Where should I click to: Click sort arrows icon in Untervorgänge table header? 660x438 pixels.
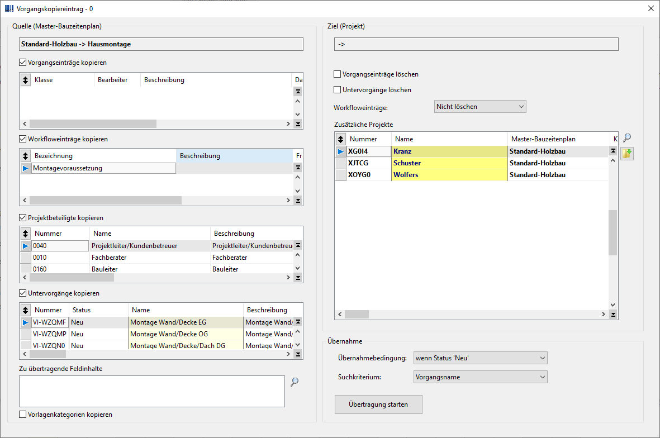[x=26, y=310]
